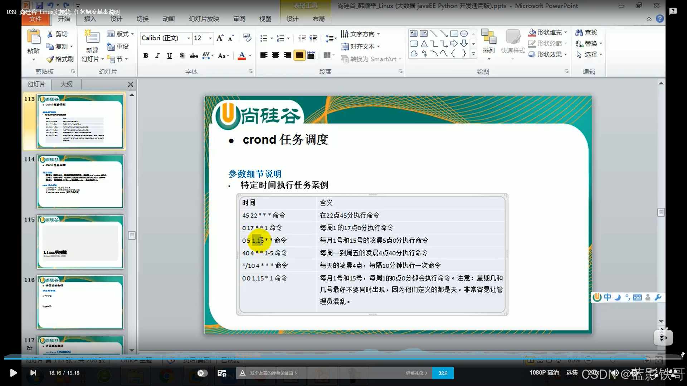Click the Increase Indent icon
The width and height of the screenshot is (687, 386).
tap(313, 38)
